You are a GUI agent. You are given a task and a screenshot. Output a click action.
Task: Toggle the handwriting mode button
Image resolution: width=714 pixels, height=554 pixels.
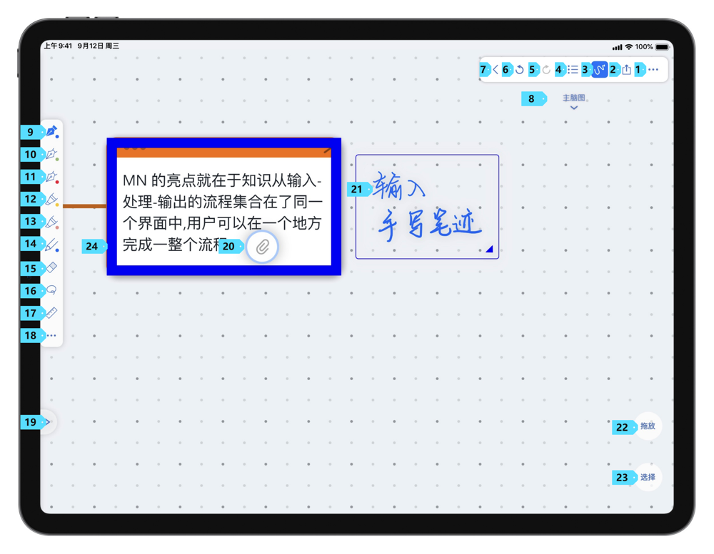(x=599, y=70)
